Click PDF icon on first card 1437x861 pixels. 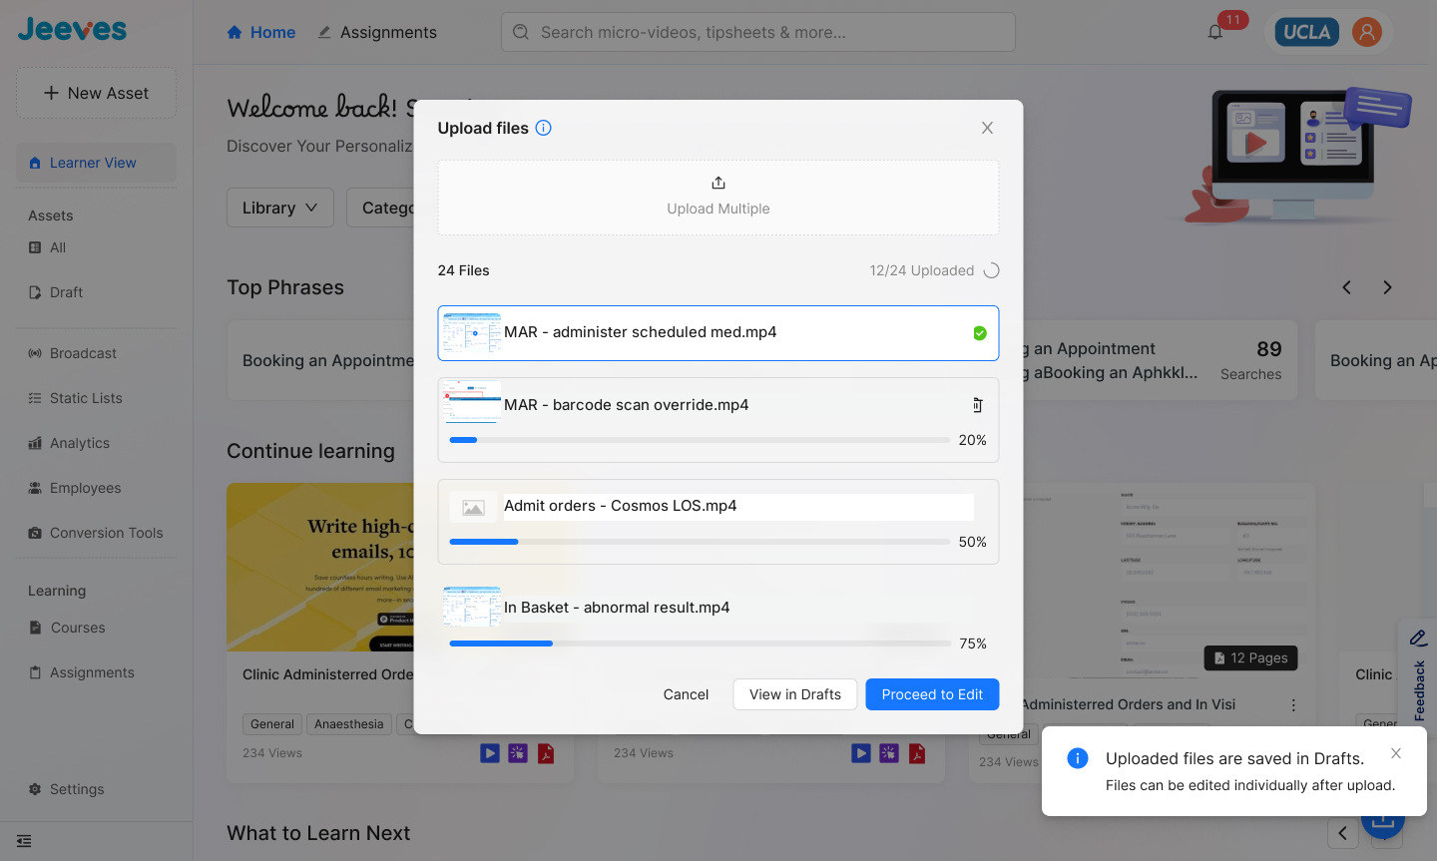(546, 753)
